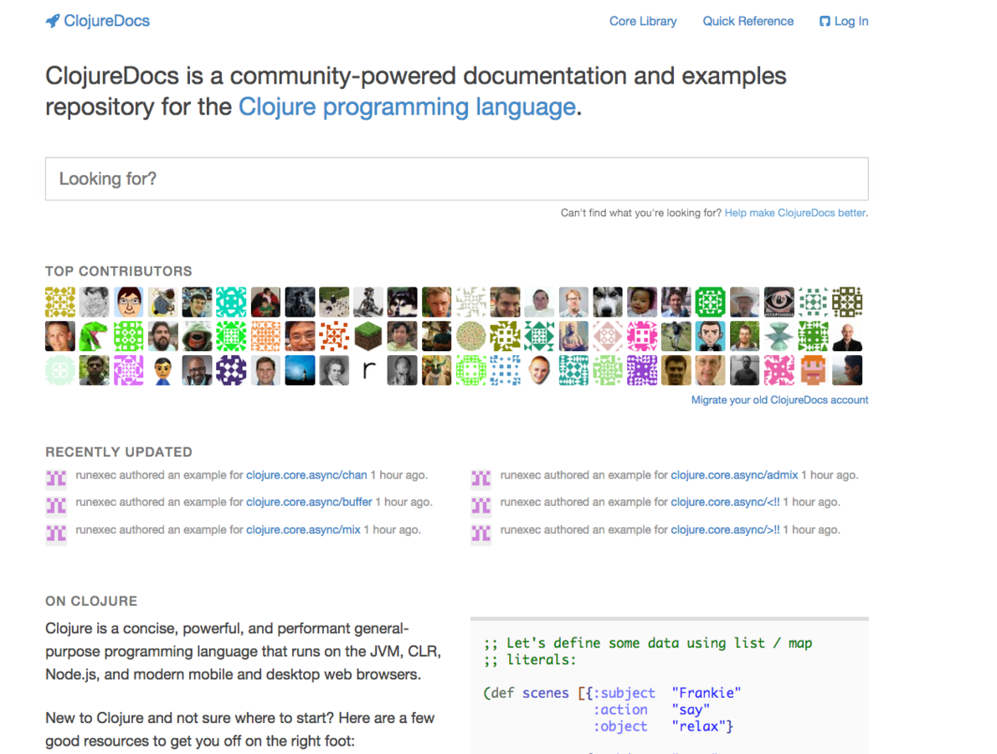Click the '"Frankie"' string in code

[x=707, y=693]
